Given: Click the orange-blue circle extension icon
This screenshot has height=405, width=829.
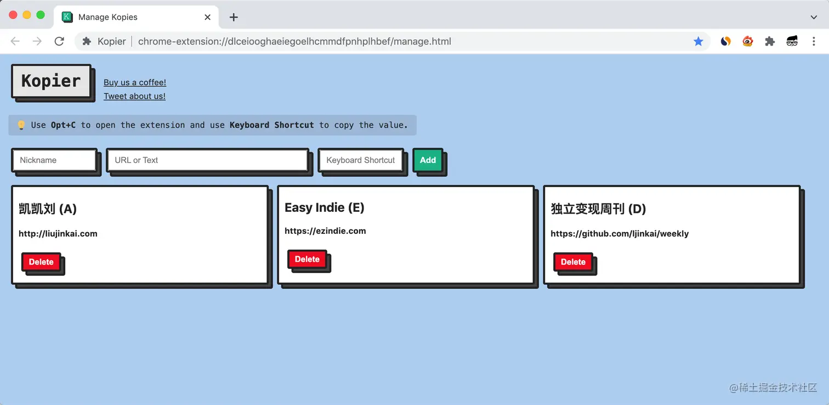Looking at the screenshot, I should click(x=726, y=41).
